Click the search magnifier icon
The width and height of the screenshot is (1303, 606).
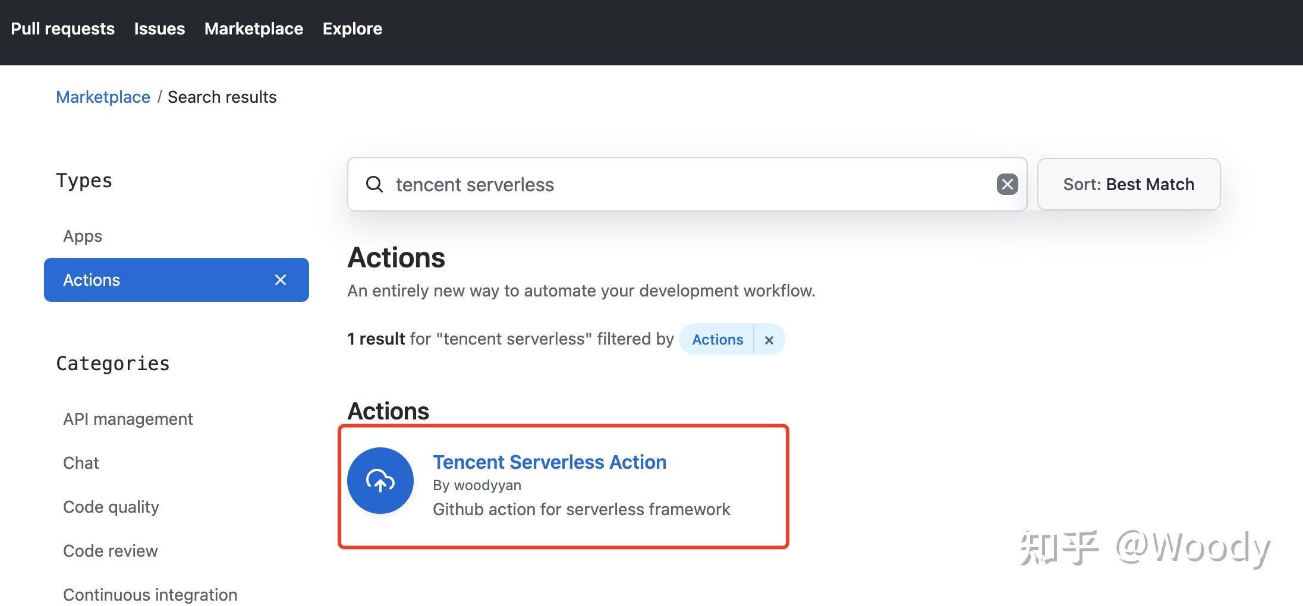click(374, 184)
